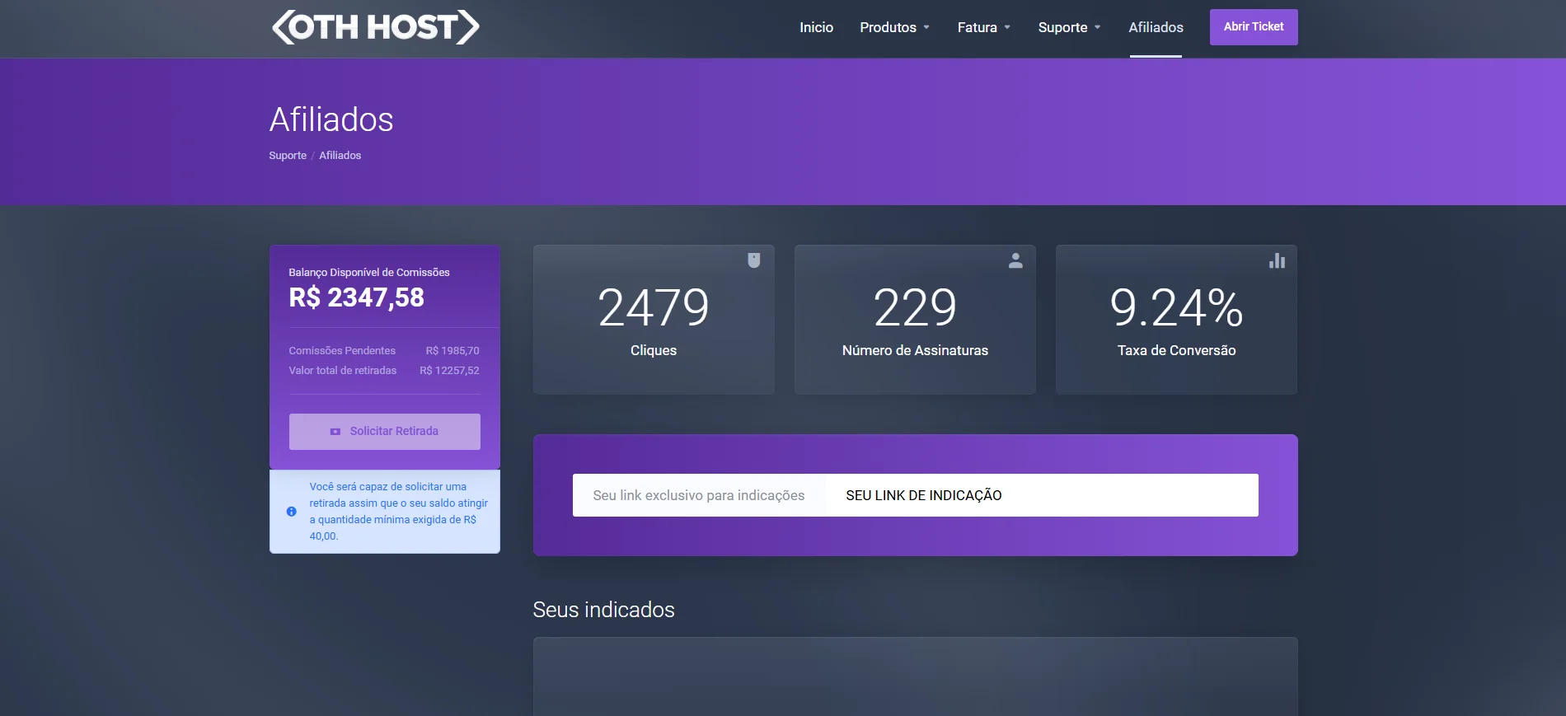
Task: Click the info icon in withdrawal notice
Action: click(291, 512)
